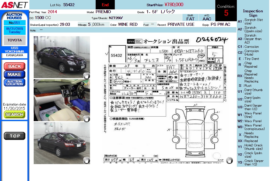Click the green SEARCH button
This screenshot has width=270, height=181.
click(15, 114)
